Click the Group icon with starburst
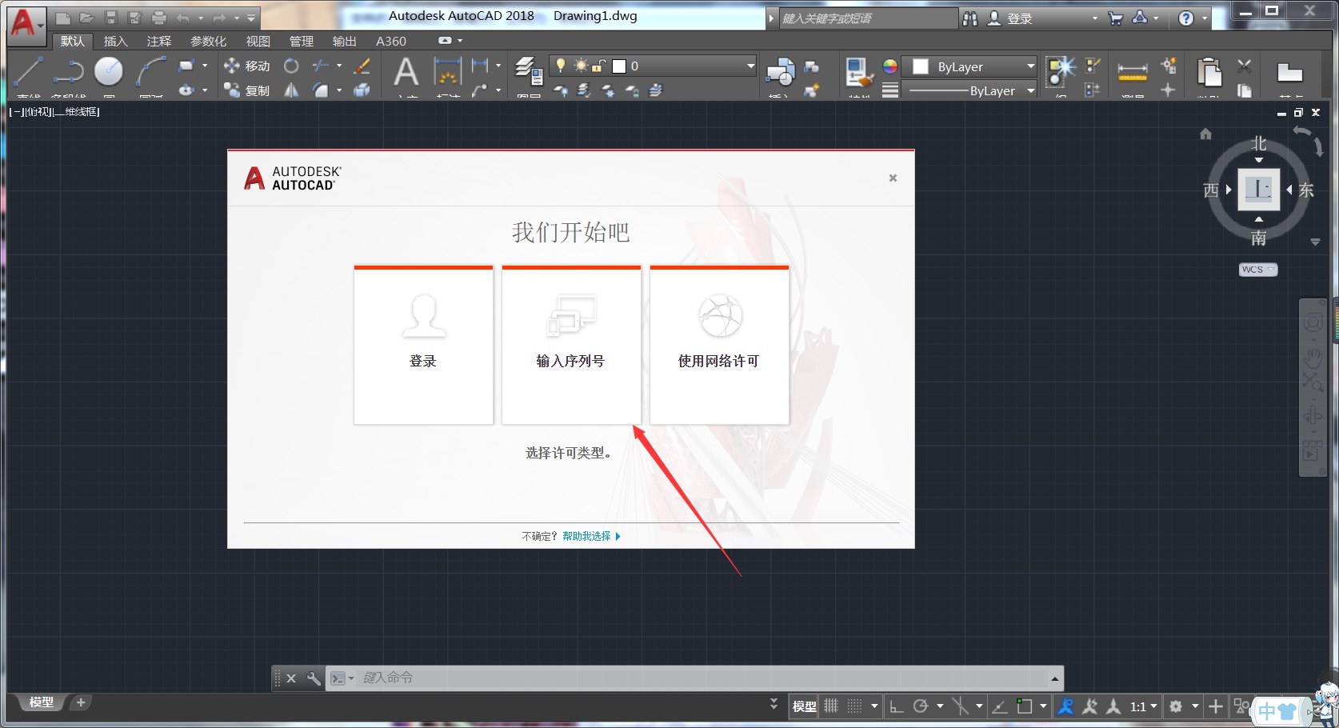The height and width of the screenshot is (728, 1339). (x=1061, y=71)
